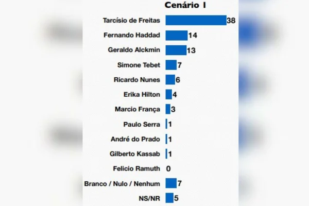Click Fernando Haddad's blue bar
This screenshot has height=206, width=309.
pos(177,36)
